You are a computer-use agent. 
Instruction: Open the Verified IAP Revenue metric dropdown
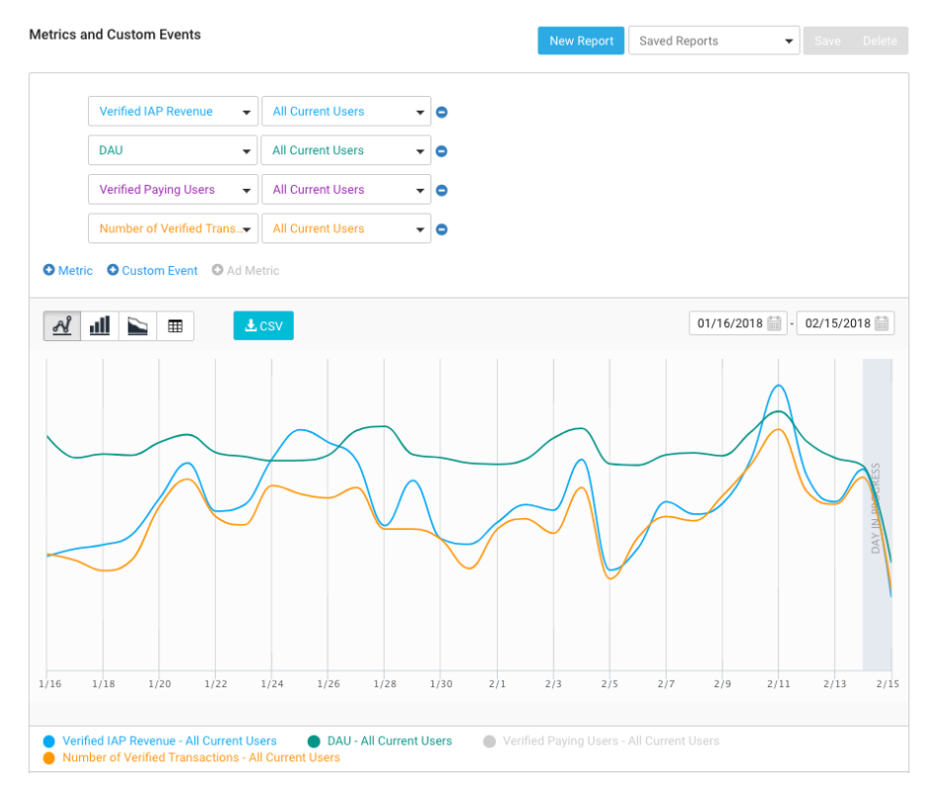click(173, 112)
